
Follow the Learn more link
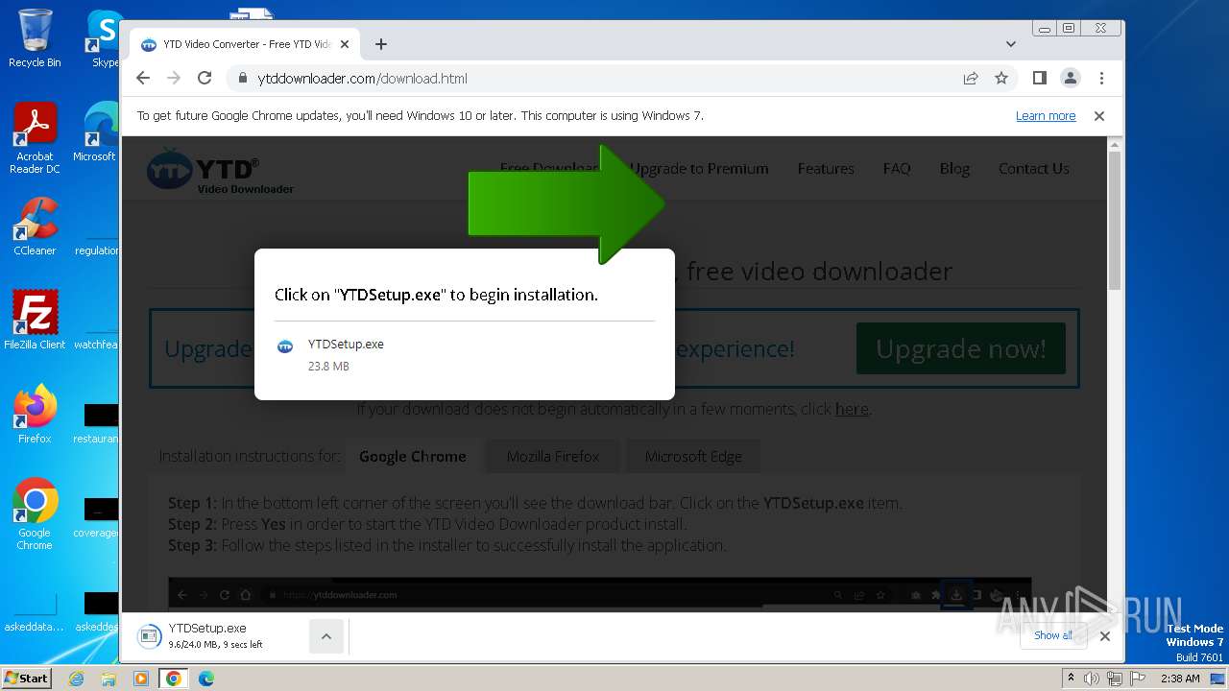[1046, 116]
